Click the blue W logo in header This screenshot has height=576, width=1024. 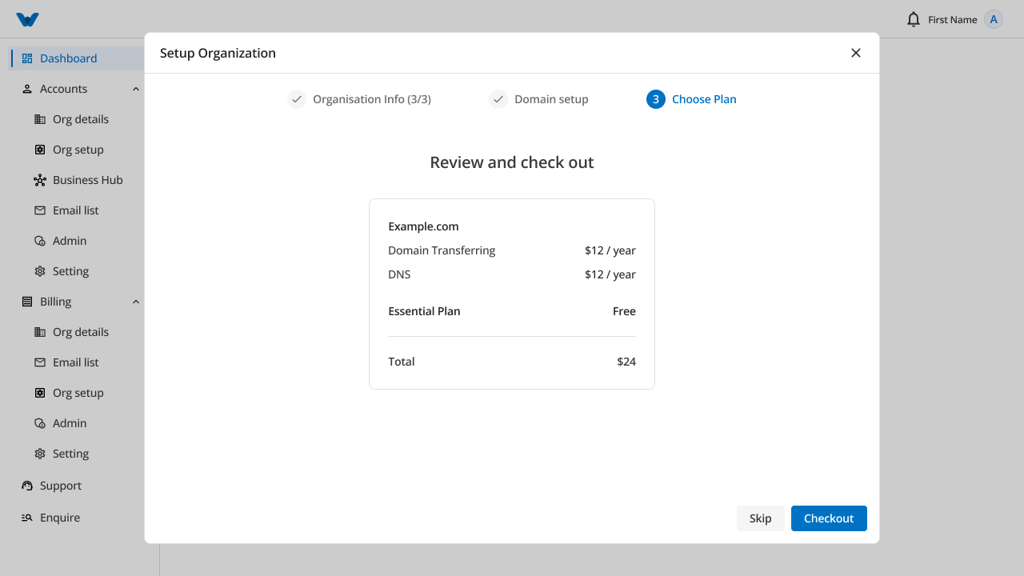27,19
